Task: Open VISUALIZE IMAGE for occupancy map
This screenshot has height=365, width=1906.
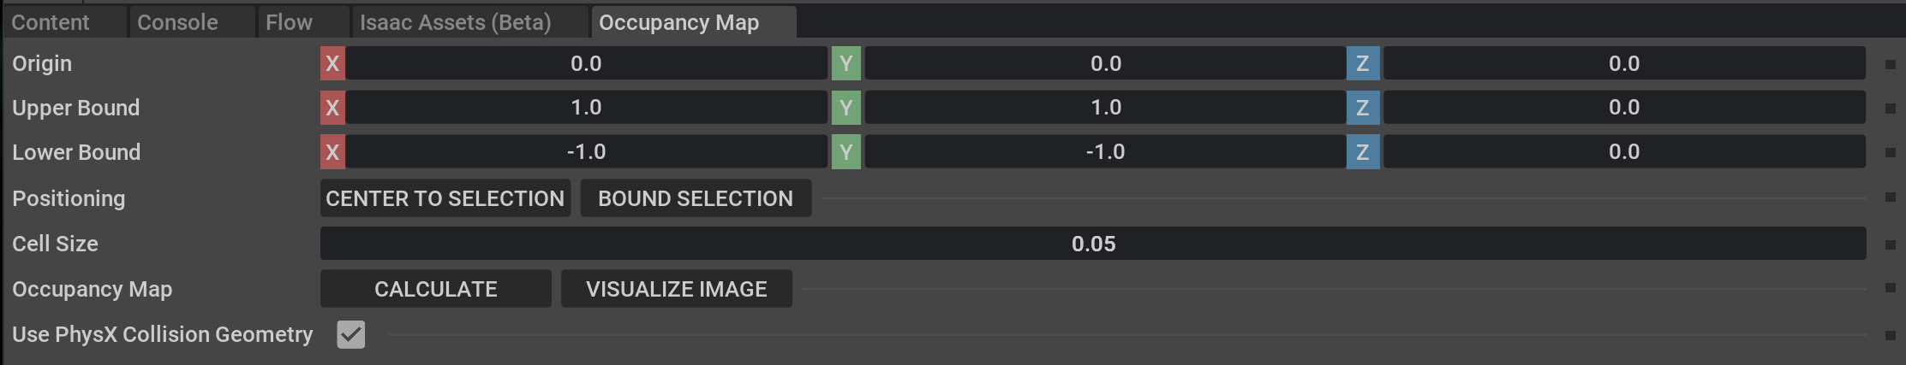Action: (x=676, y=289)
